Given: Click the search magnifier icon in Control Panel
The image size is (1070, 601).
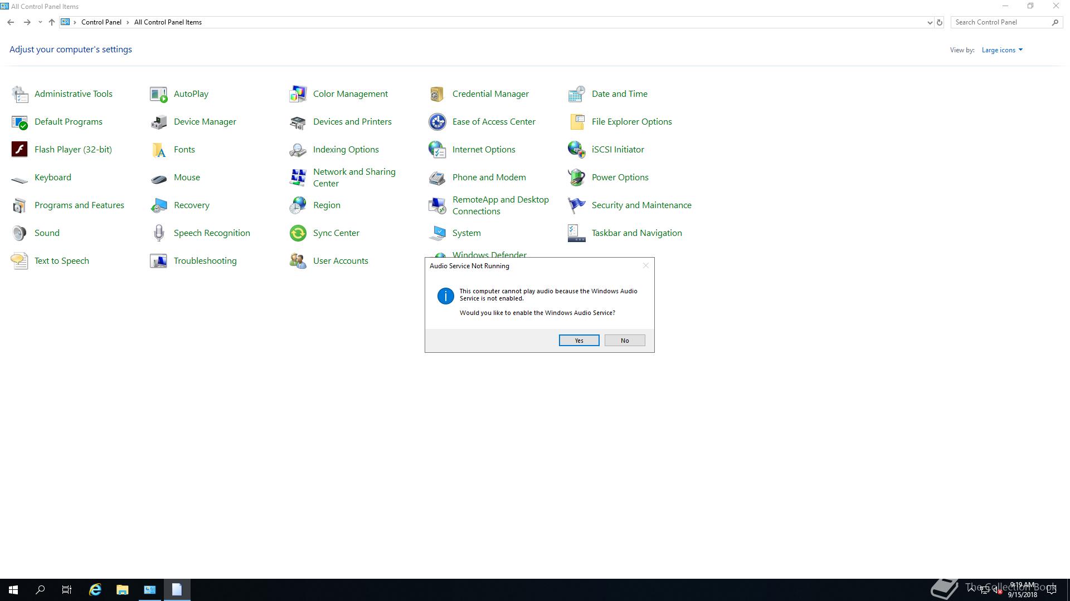Looking at the screenshot, I should (1055, 22).
